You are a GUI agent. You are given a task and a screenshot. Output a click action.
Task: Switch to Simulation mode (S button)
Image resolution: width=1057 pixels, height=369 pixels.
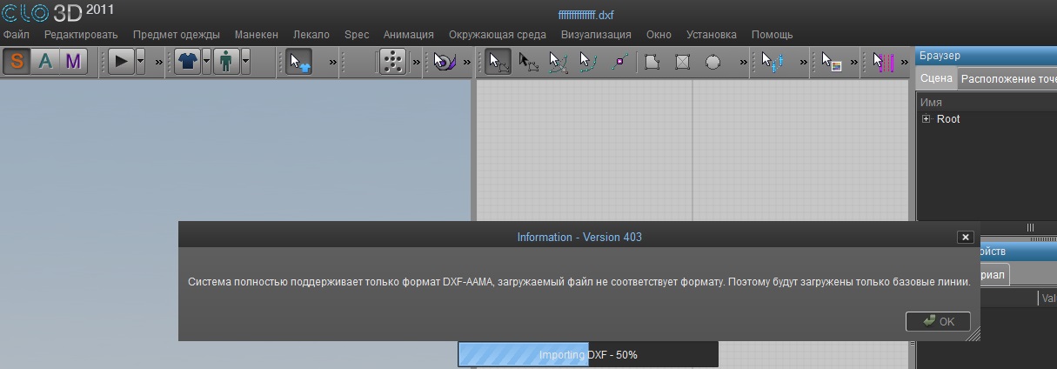(x=17, y=62)
